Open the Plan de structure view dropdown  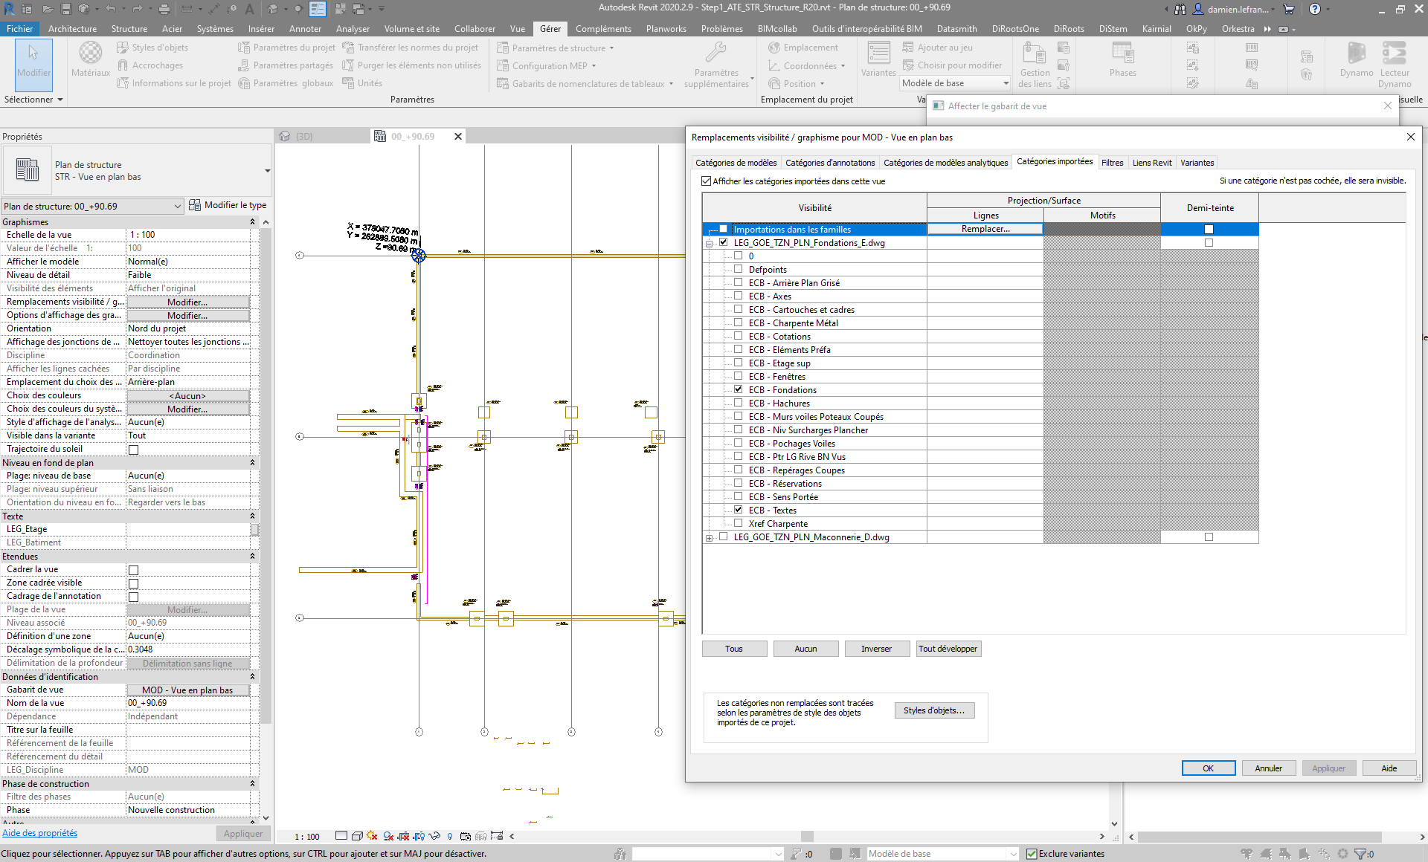[177, 207]
